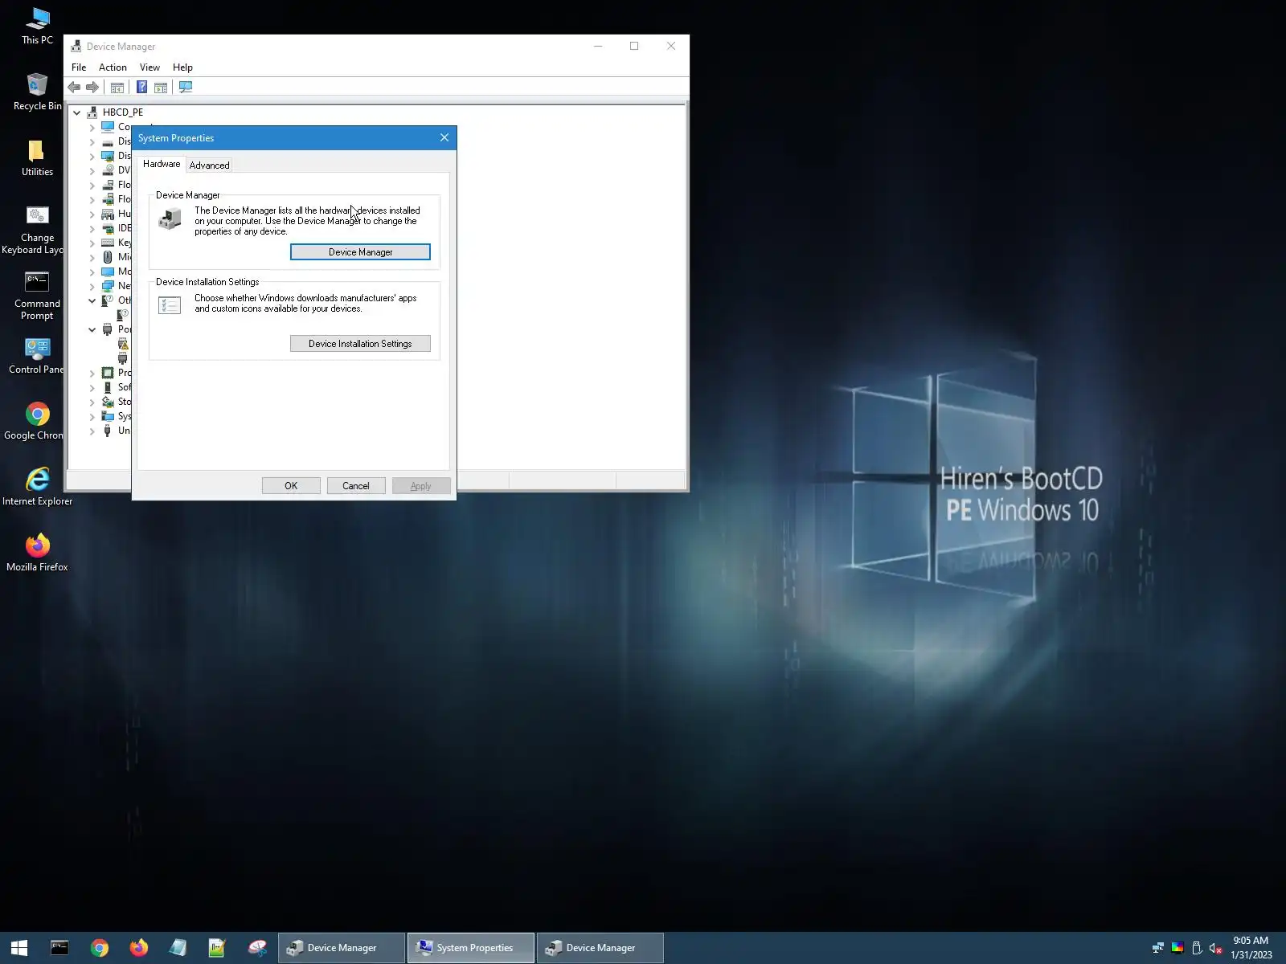Select Change Keyboard Layout desktop icon
1286x964 pixels.
(x=37, y=230)
